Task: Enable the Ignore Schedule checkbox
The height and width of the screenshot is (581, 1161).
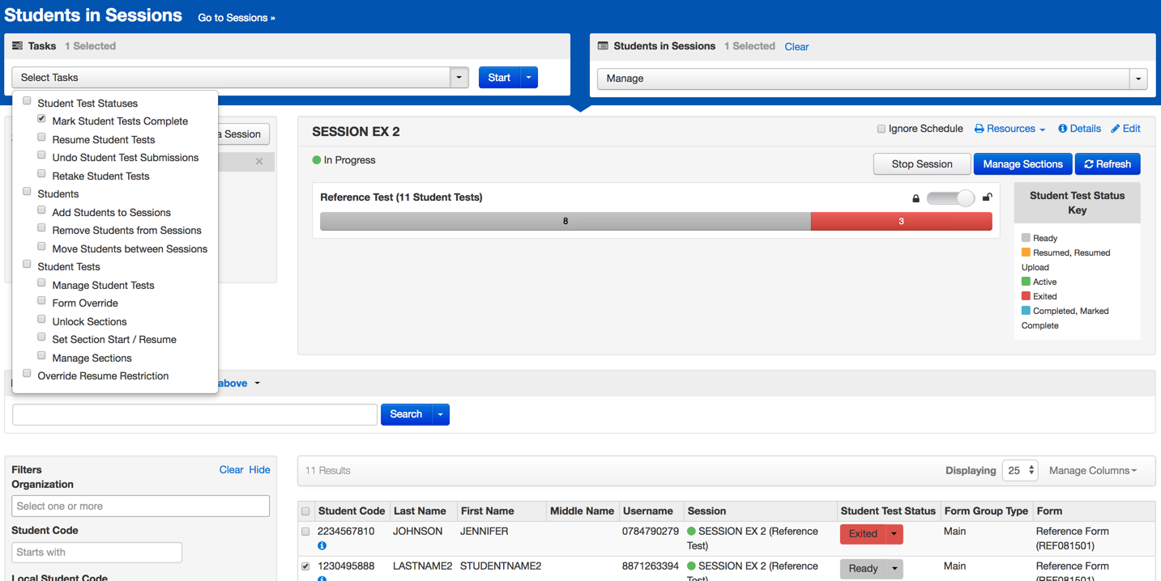Action: tap(881, 129)
